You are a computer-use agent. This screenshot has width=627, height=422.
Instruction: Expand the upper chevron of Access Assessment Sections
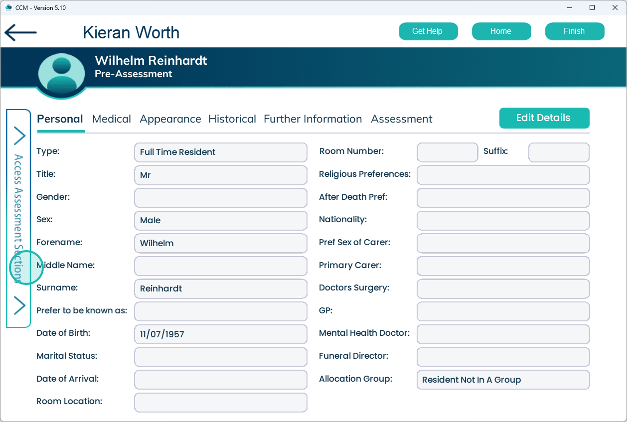(x=19, y=135)
